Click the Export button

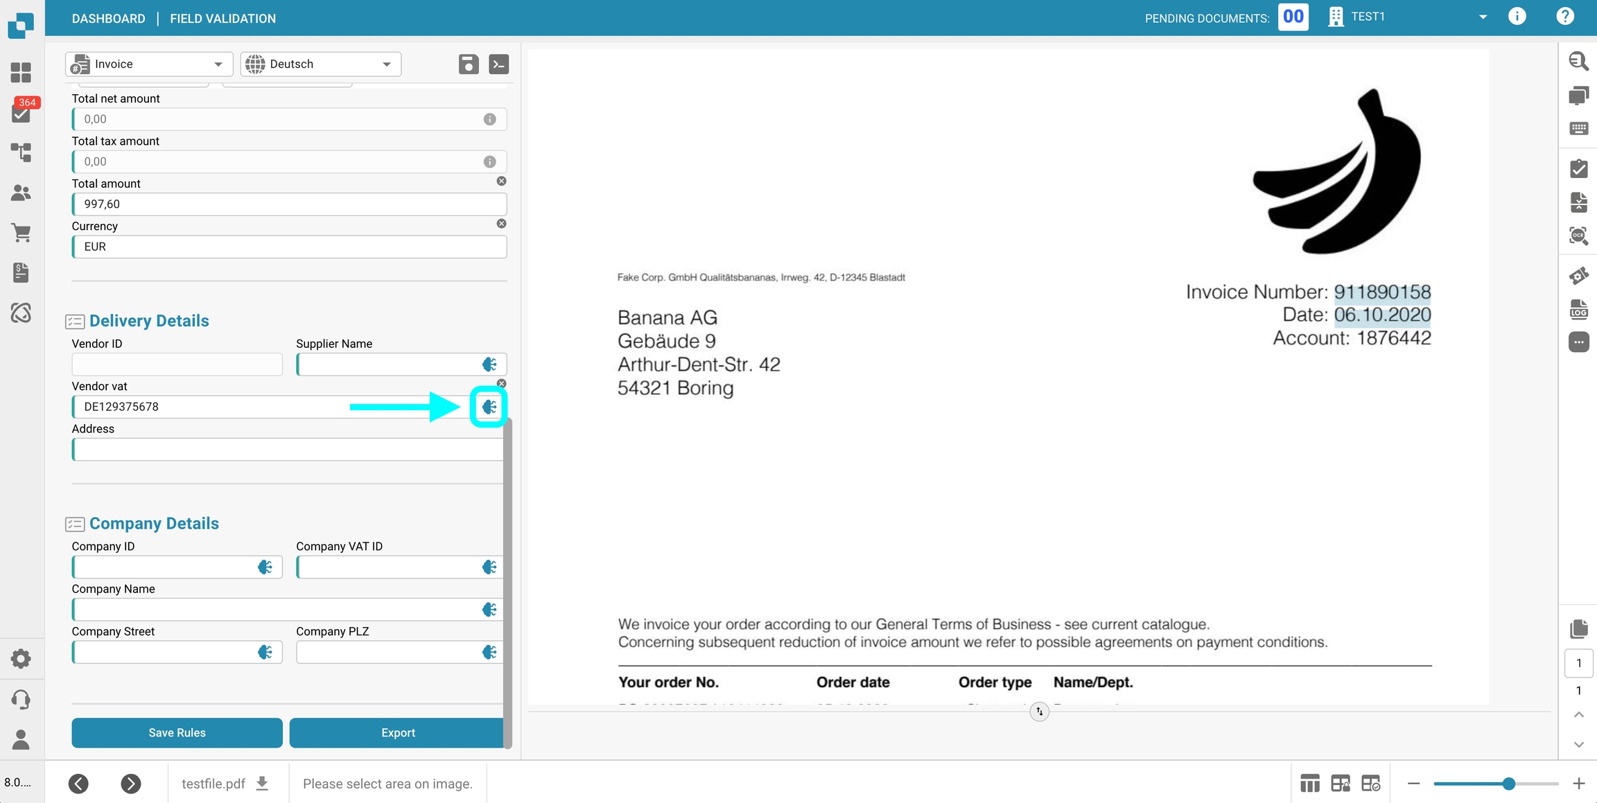[397, 733]
